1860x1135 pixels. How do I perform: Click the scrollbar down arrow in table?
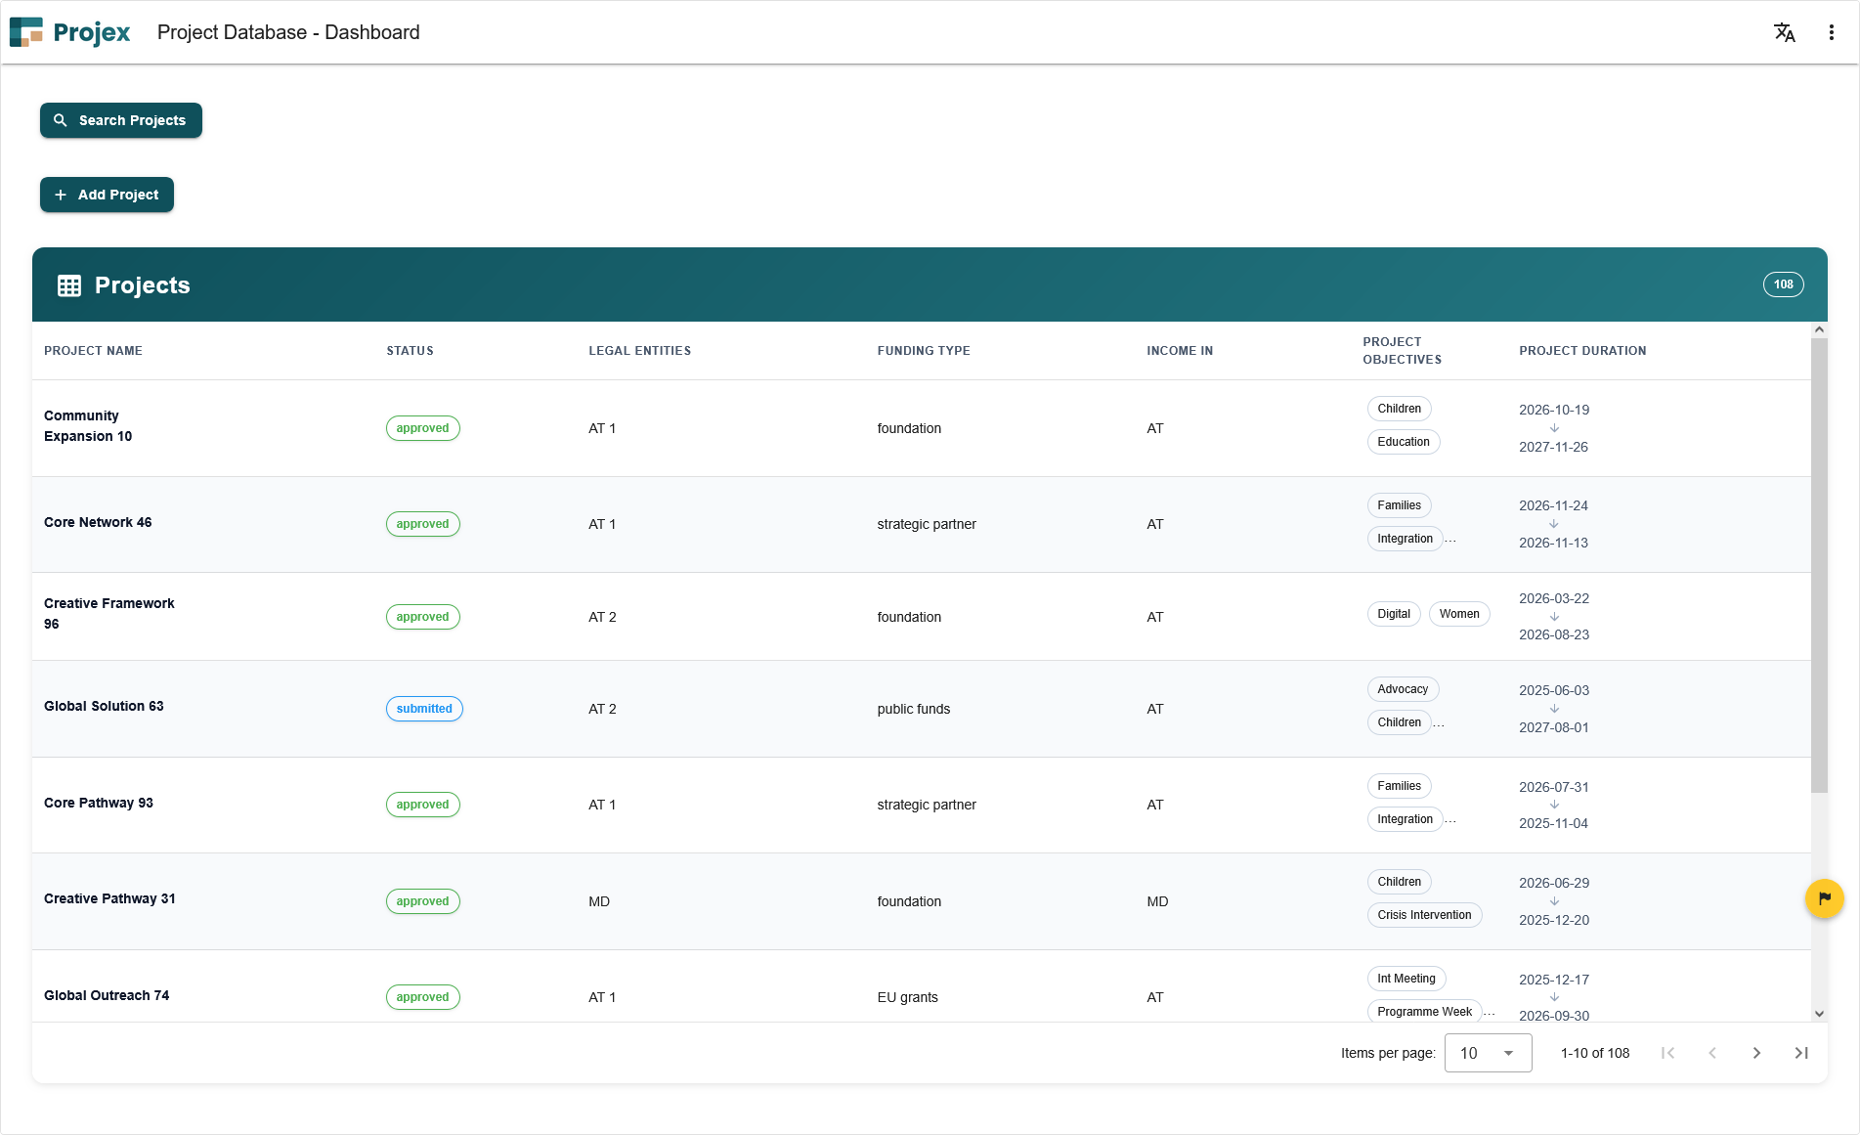[x=1819, y=1014]
